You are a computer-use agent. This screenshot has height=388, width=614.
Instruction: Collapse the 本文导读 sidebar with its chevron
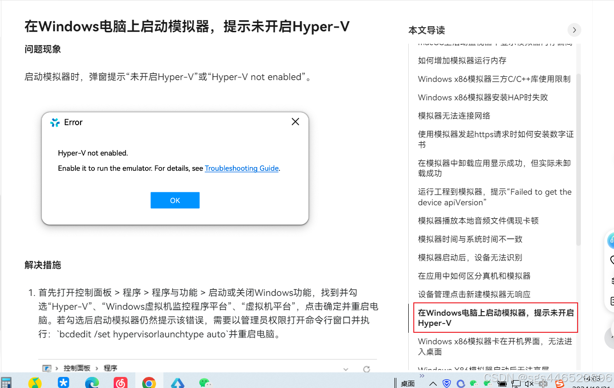[x=574, y=30]
